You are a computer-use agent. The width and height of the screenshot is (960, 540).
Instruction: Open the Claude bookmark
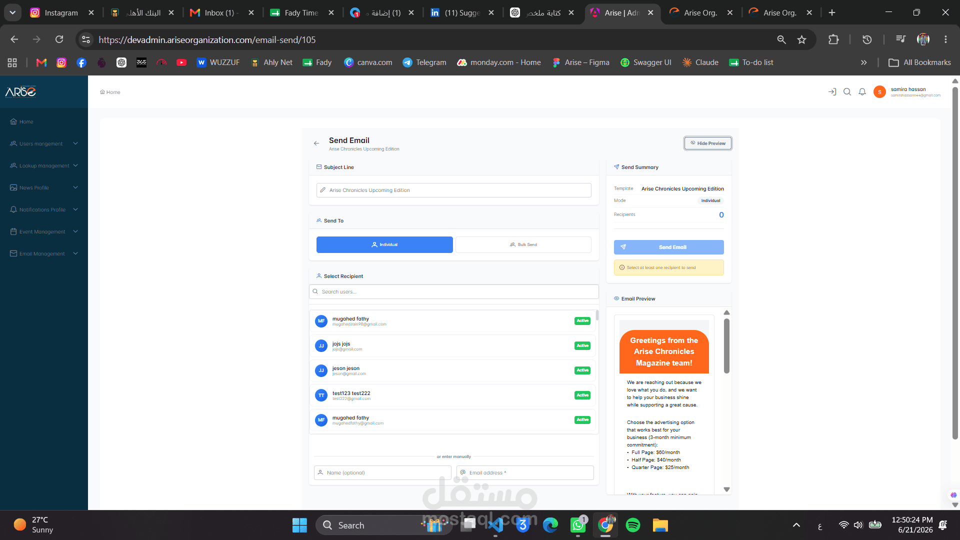700,62
